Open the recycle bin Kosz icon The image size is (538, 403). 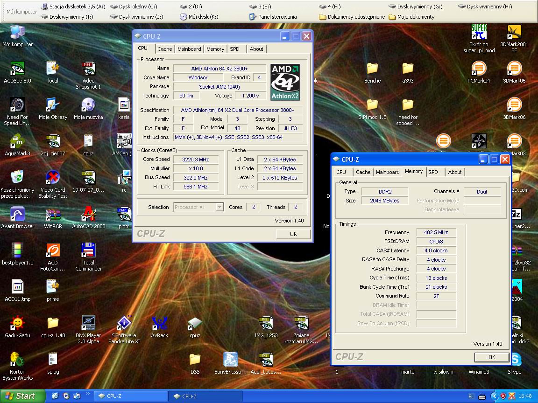coord(17,184)
